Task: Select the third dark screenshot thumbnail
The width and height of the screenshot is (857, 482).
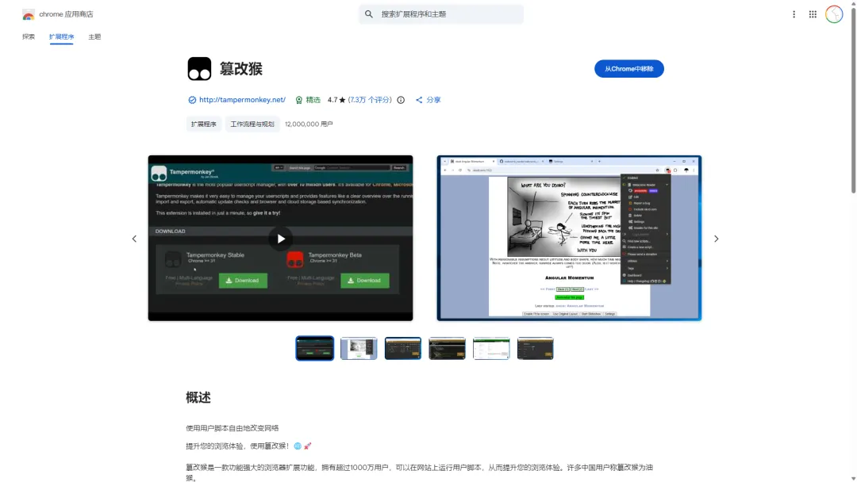Action: (403, 348)
